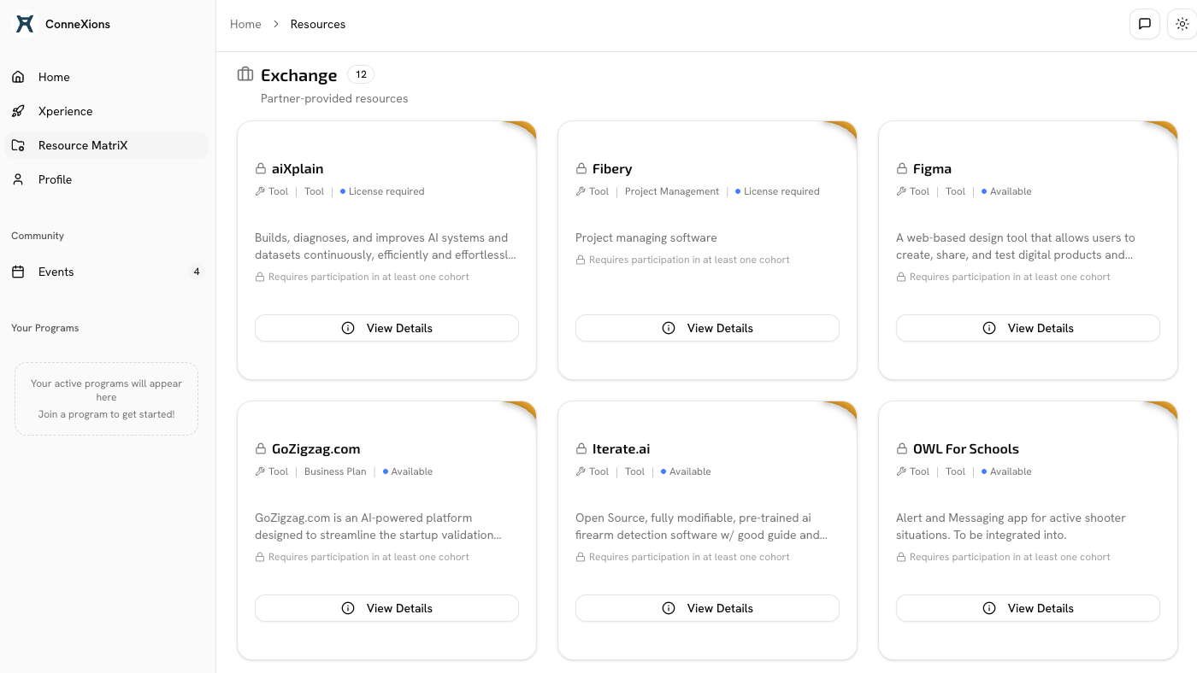Click the Xperience rocket icon
The width and height of the screenshot is (1197, 673).
pyautogui.click(x=18, y=111)
